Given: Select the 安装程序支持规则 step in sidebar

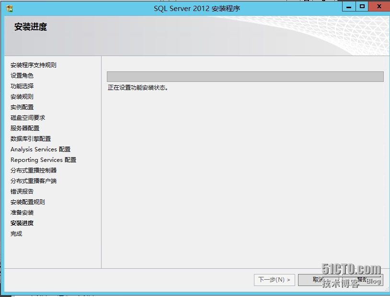Looking at the screenshot, I should [34, 65].
